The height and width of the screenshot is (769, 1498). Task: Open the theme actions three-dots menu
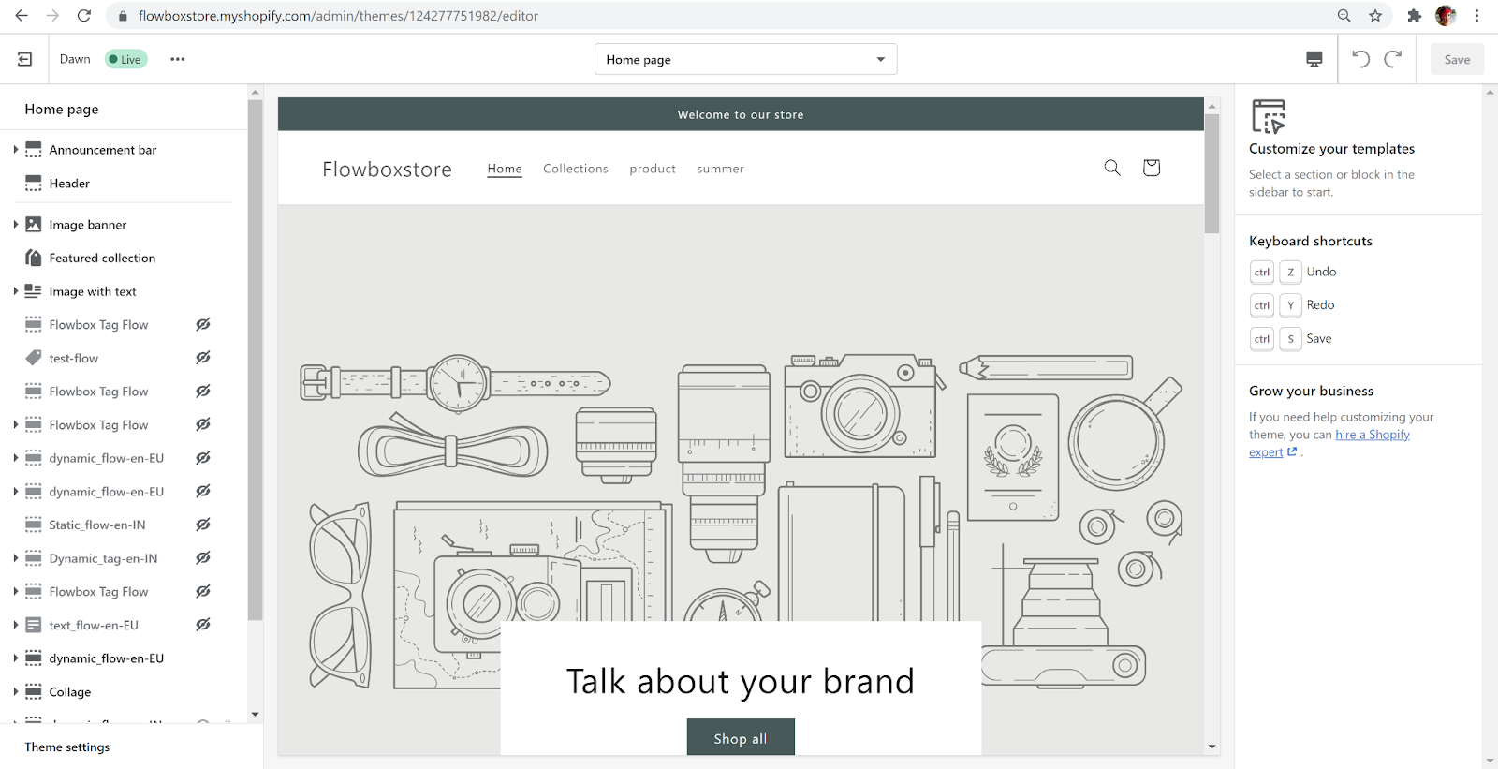[x=178, y=59]
